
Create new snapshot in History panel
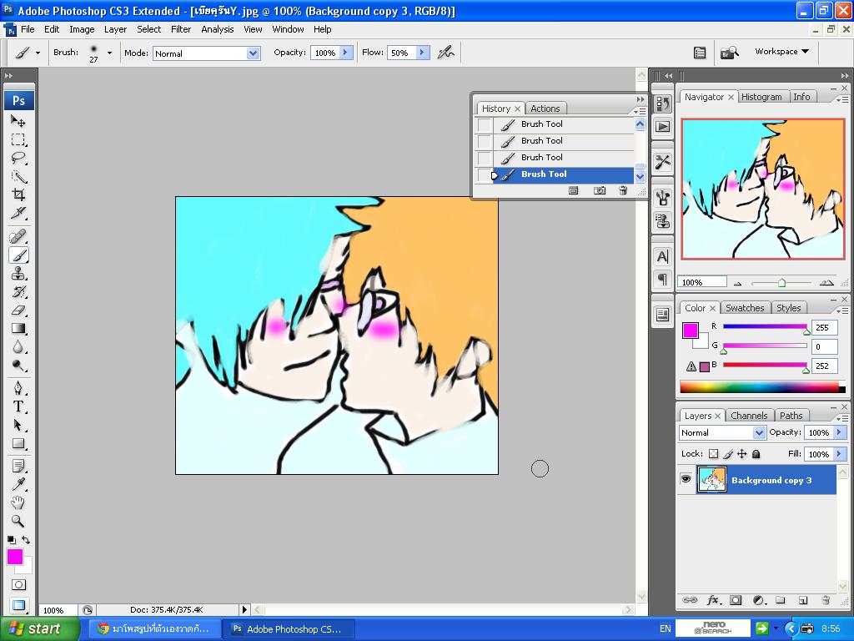(x=599, y=191)
